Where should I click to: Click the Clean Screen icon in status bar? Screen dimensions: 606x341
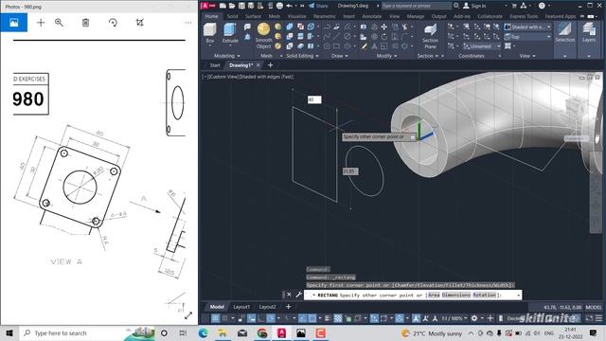pyautogui.click(x=589, y=318)
